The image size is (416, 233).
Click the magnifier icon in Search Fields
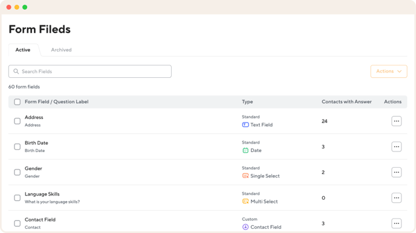pyautogui.click(x=16, y=71)
